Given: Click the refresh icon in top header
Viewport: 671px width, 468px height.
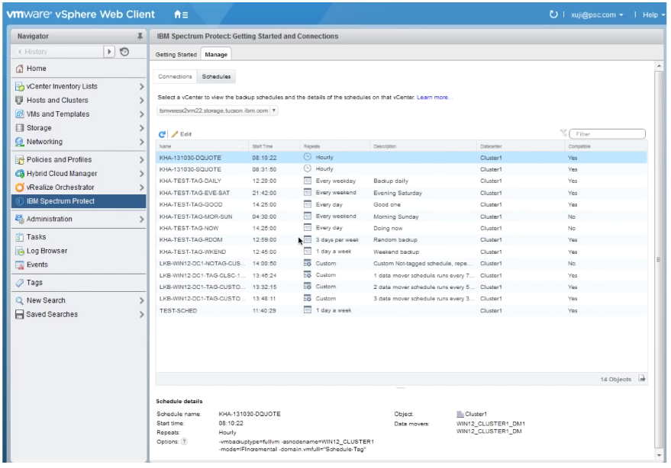Looking at the screenshot, I should pyautogui.click(x=553, y=14).
